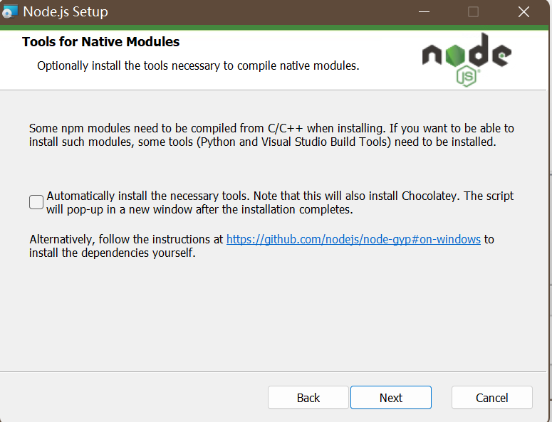
Task: Click the disabled maximize window button
Action: (473, 11)
